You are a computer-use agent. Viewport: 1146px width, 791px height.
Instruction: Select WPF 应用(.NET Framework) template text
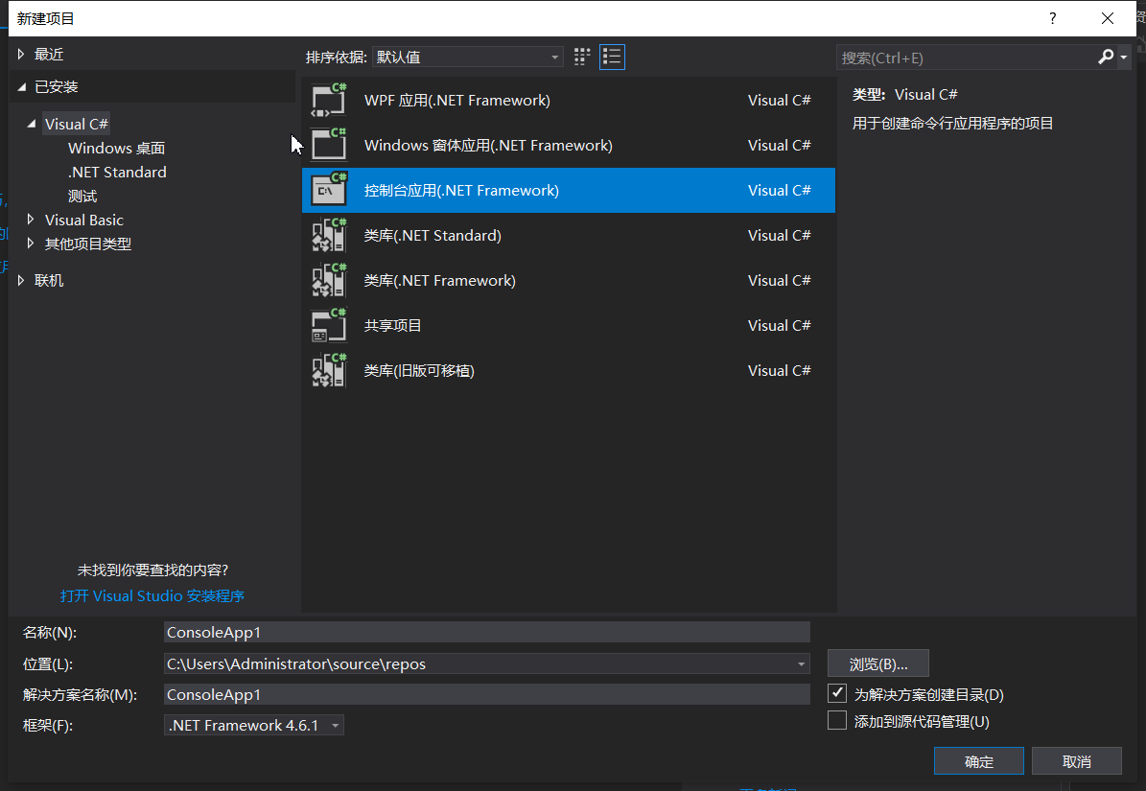(x=456, y=100)
